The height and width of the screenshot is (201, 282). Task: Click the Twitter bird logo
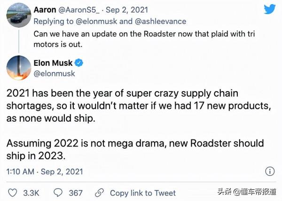pos(269,10)
